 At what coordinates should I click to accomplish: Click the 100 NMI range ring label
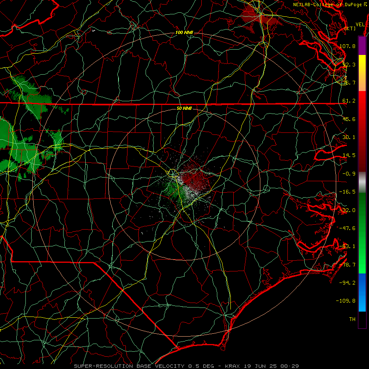point(184,32)
